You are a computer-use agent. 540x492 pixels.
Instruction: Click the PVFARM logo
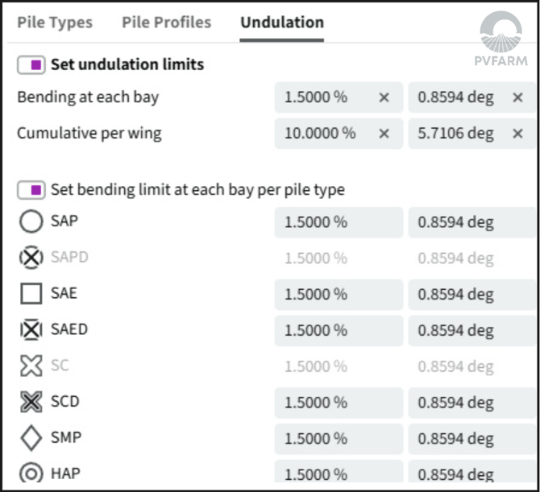pyautogui.click(x=501, y=39)
